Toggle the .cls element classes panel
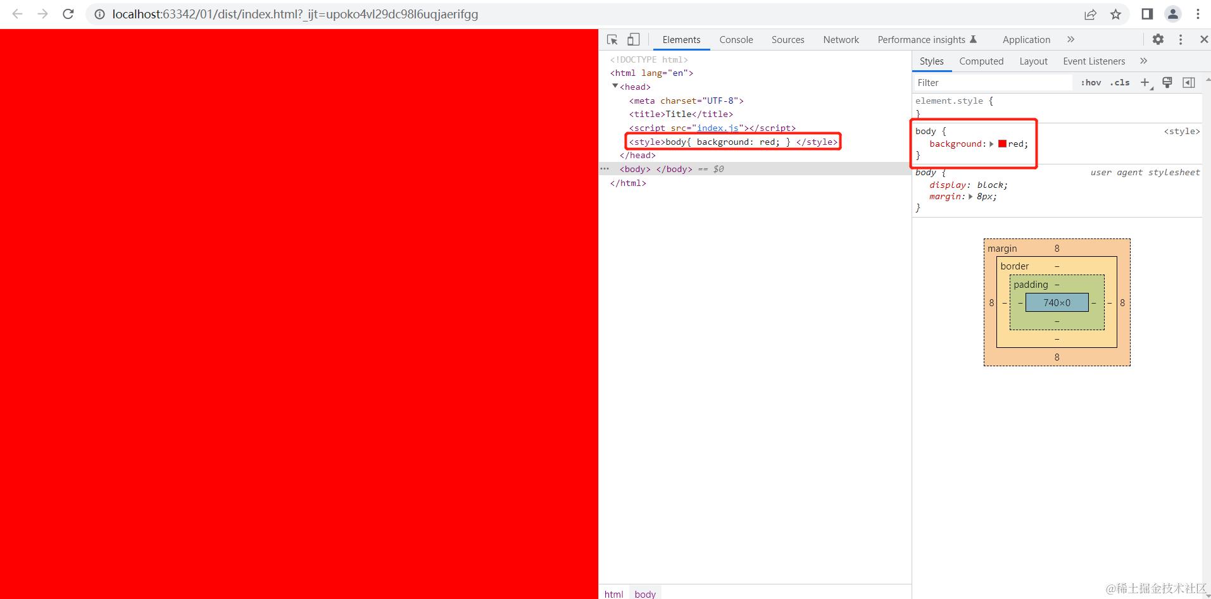This screenshot has height=599, width=1211. pos(1120,82)
